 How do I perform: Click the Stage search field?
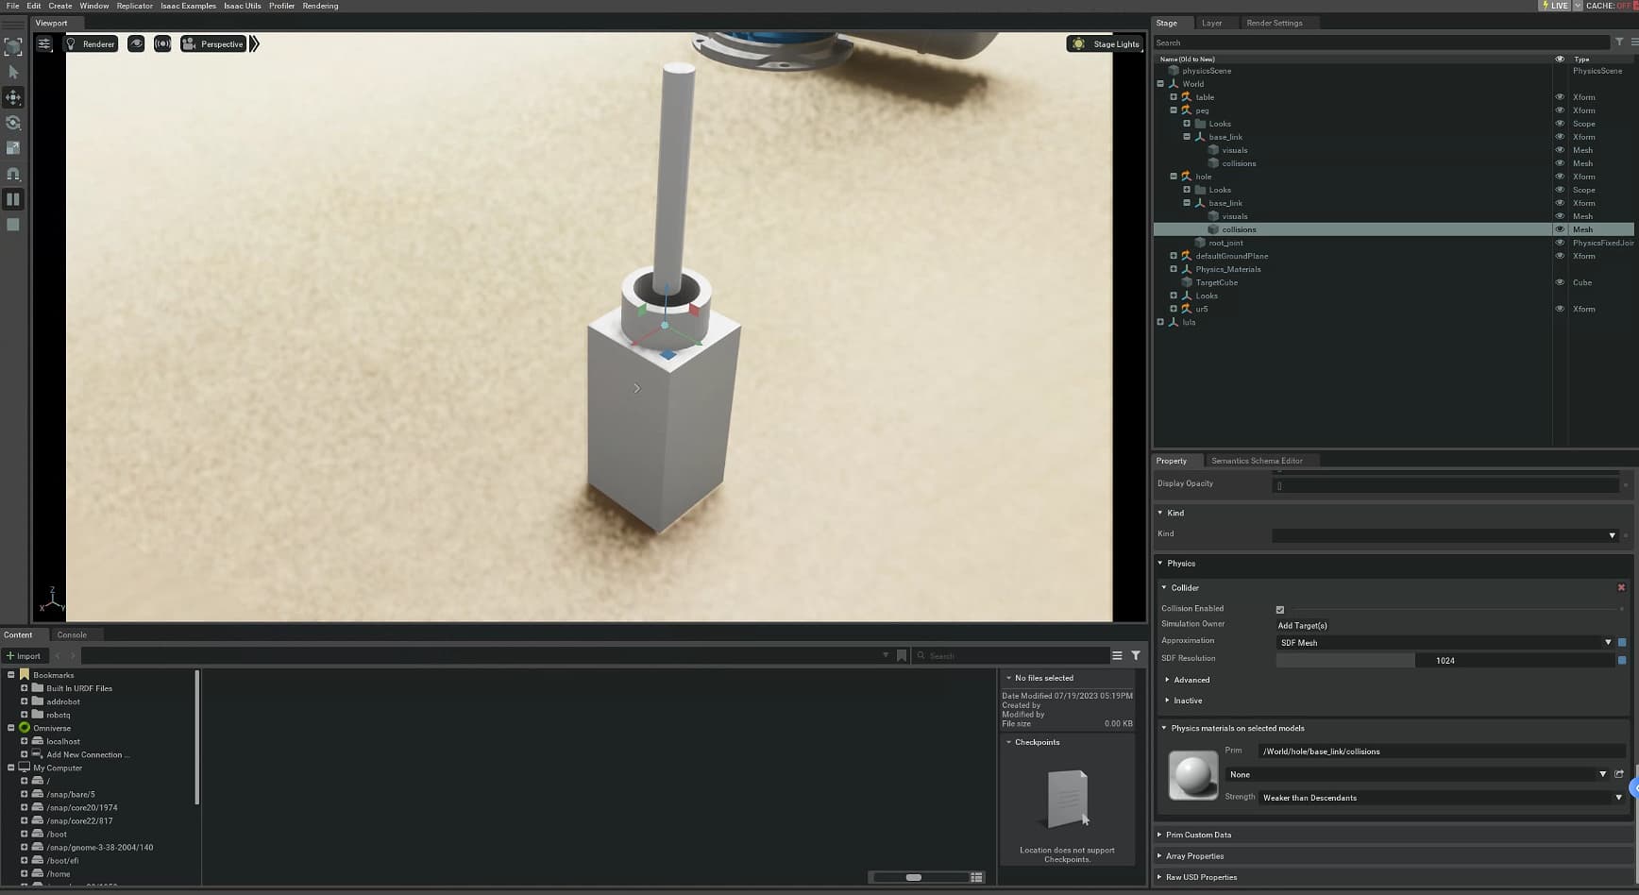click(x=1382, y=42)
